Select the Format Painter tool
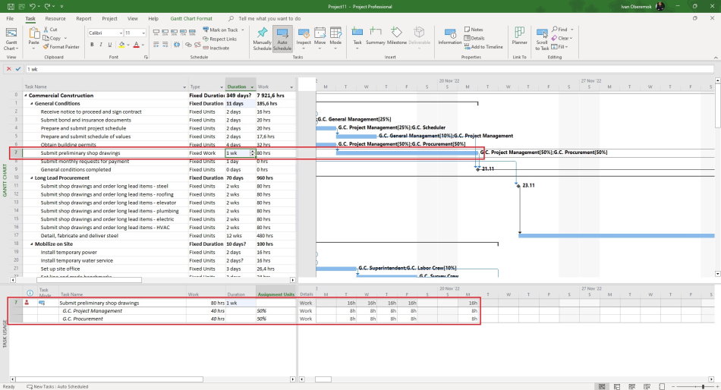Screen dimensions: 721x390 tap(61, 47)
